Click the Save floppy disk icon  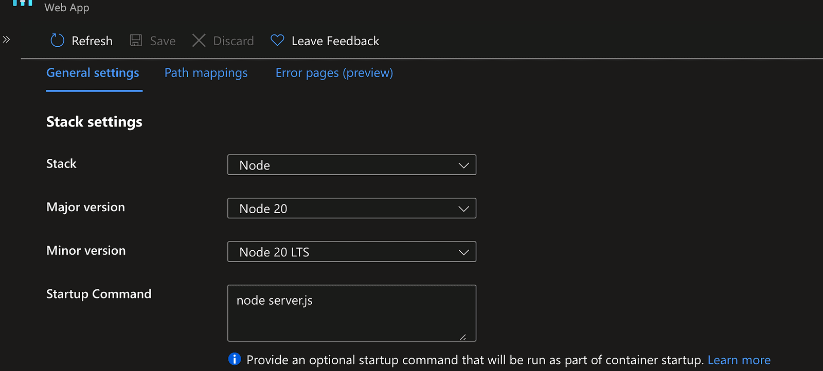(x=136, y=41)
